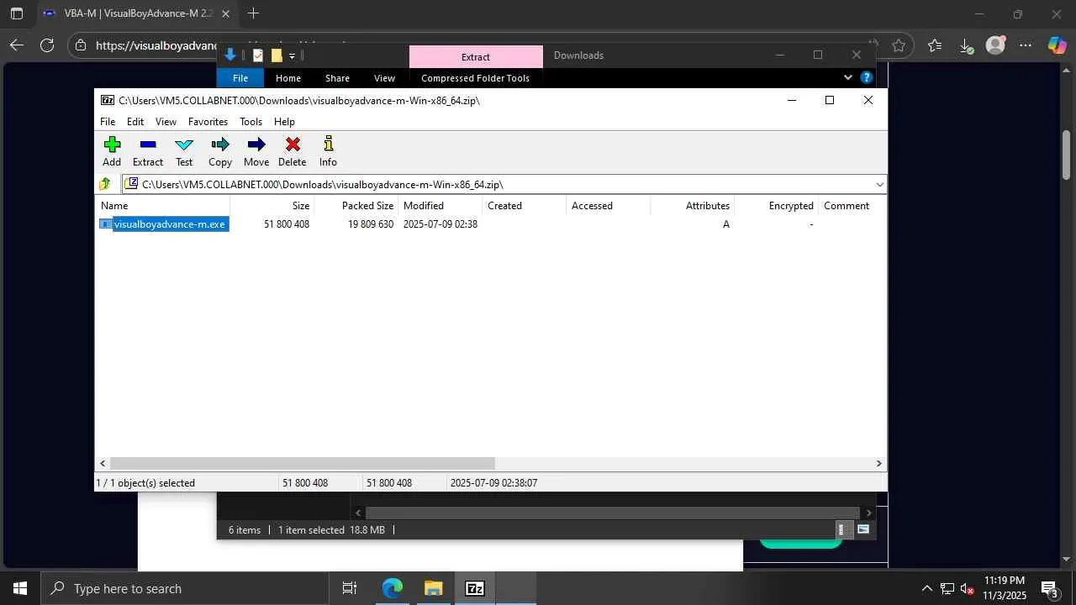Open the Edge tab actions menu icon
1076x605 pixels.
[x=17, y=13]
